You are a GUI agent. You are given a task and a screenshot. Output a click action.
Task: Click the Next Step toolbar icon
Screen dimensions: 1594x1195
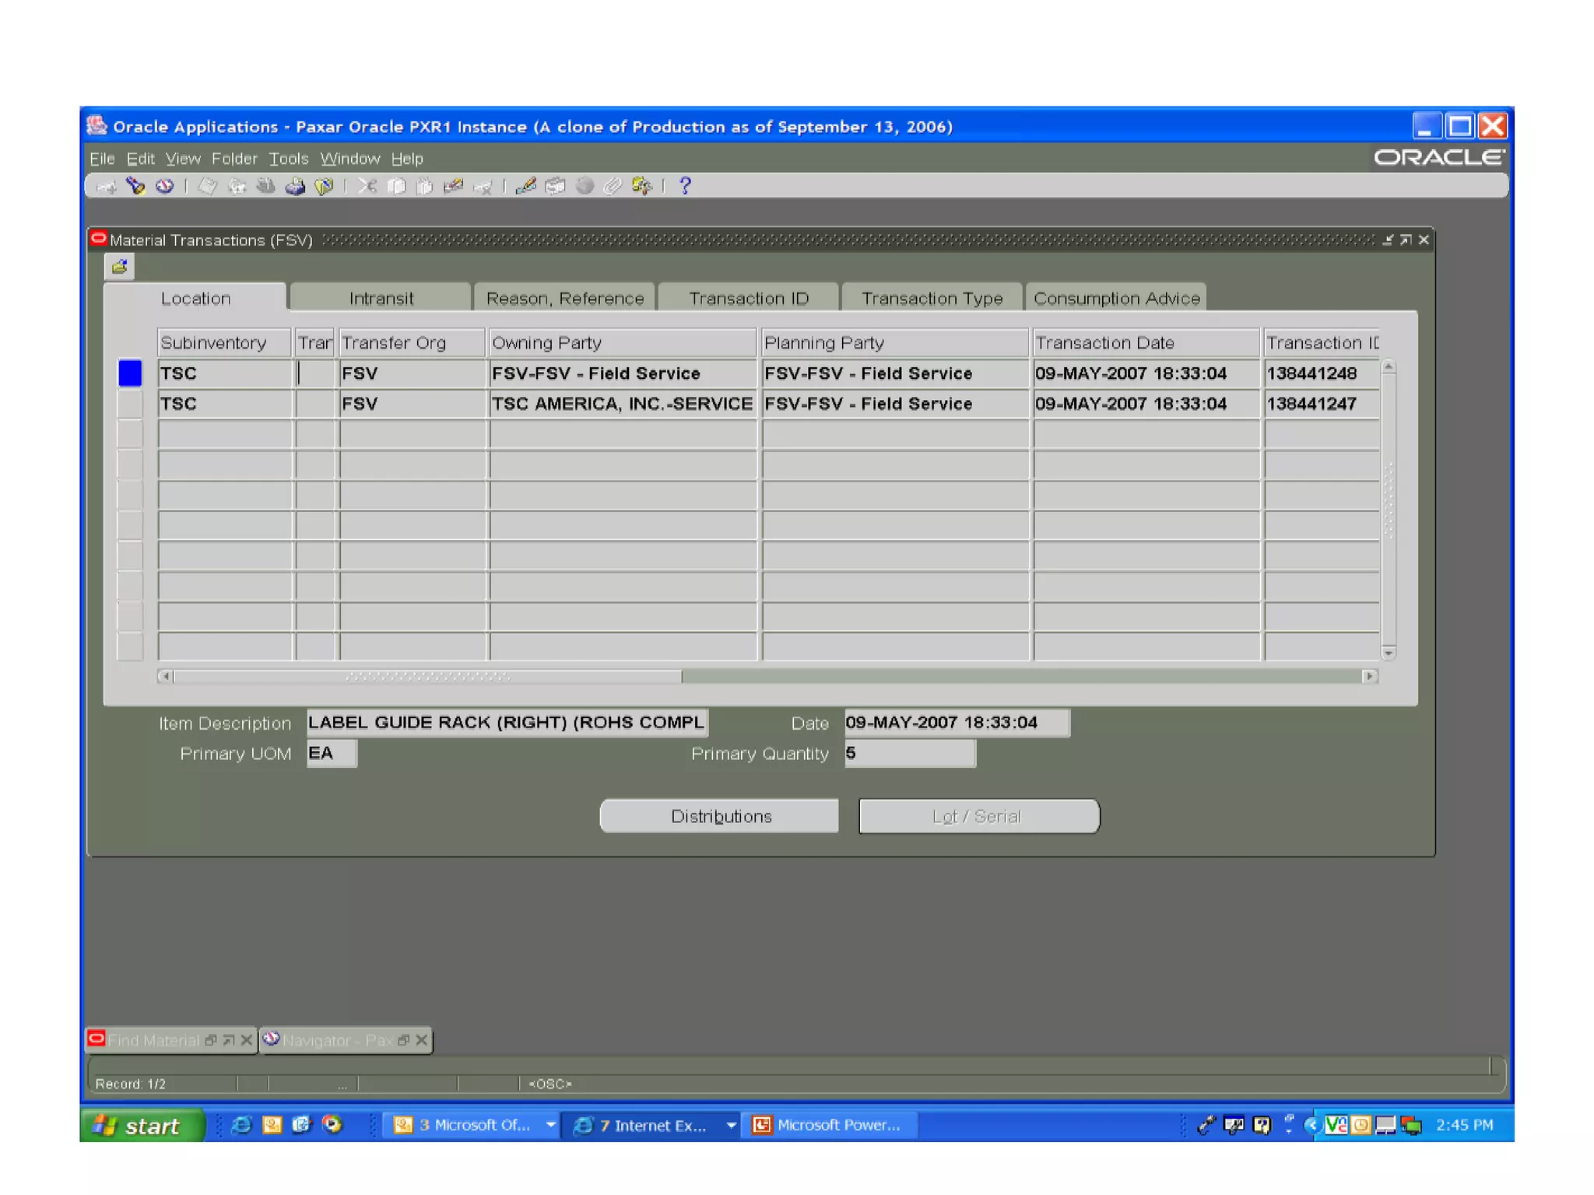coord(237,187)
